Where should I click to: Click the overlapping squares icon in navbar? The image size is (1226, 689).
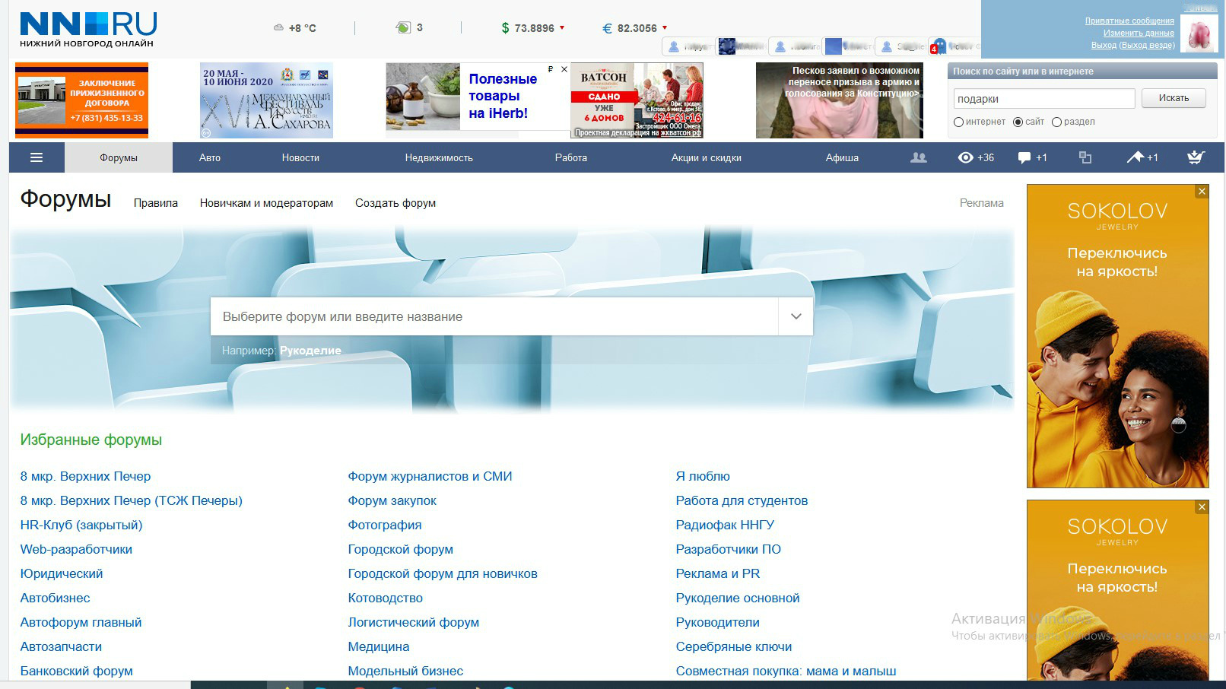click(x=1085, y=157)
